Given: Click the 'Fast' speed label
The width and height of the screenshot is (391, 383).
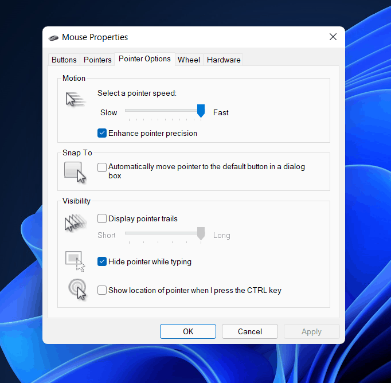Looking at the screenshot, I should 221,112.
